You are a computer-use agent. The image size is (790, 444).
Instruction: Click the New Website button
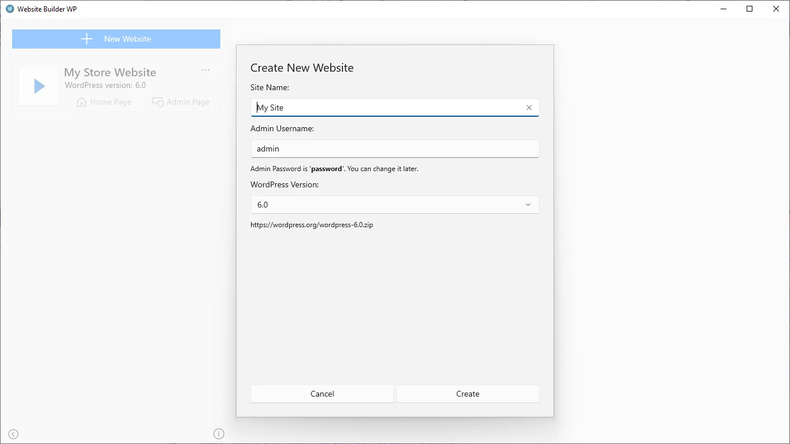click(x=116, y=39)
